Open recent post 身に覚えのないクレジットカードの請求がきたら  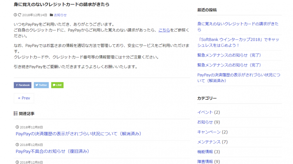point(238,27)
